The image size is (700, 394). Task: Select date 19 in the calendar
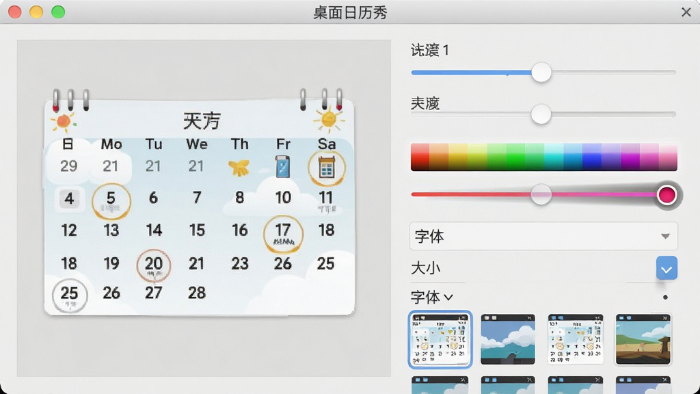[x=111, y=263]
